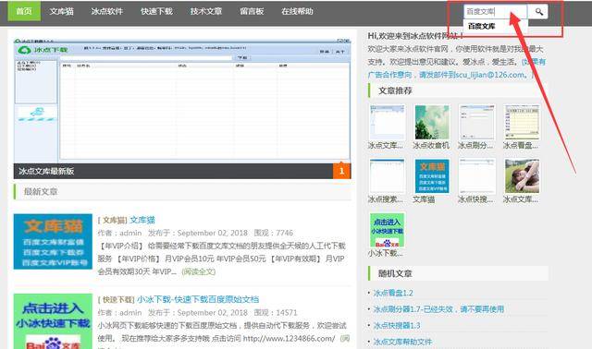
Task: Open the 冰点看盘 recommended thumbnail
Action: (x=522, y=123)
